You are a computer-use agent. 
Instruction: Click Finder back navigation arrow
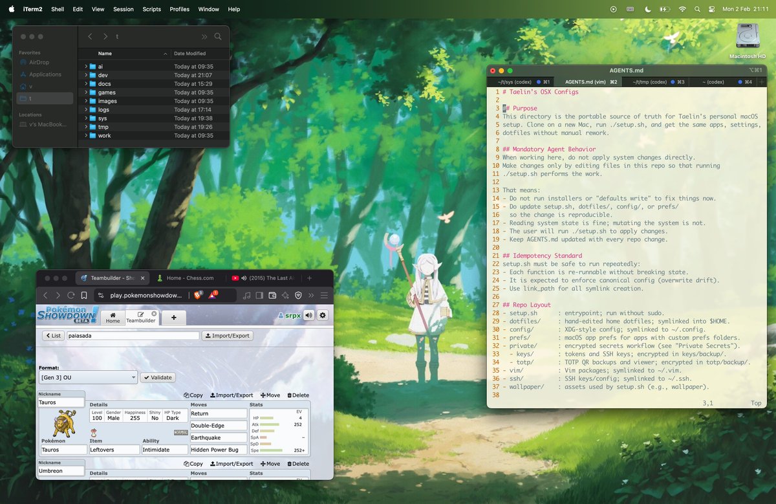(x=90, y=37)
